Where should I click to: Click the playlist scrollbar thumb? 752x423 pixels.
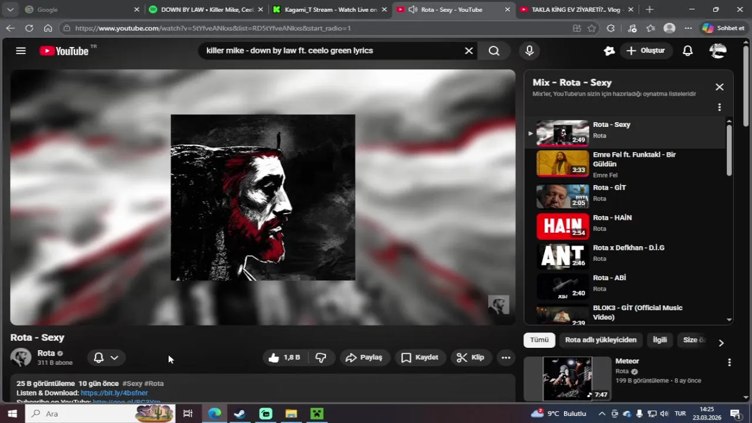[x=729, y=150]
